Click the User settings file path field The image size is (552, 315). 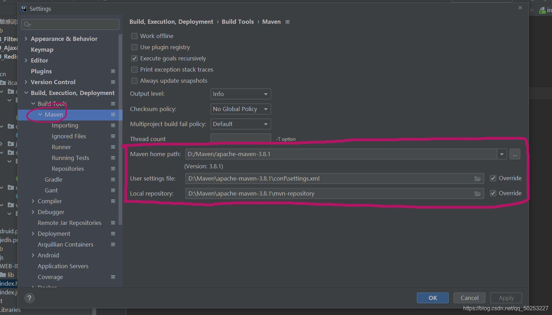[335, 178]
